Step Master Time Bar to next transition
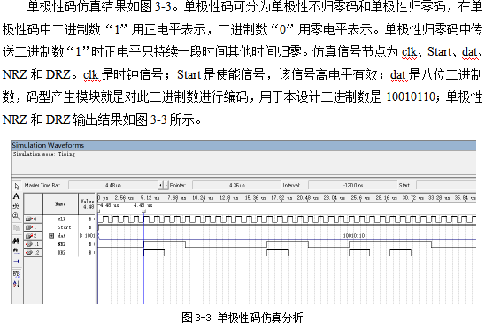Viewport: 485px width, 329px height. tap(166, 185)
